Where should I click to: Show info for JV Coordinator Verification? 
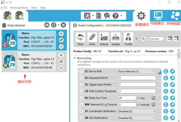pos(81,111)
